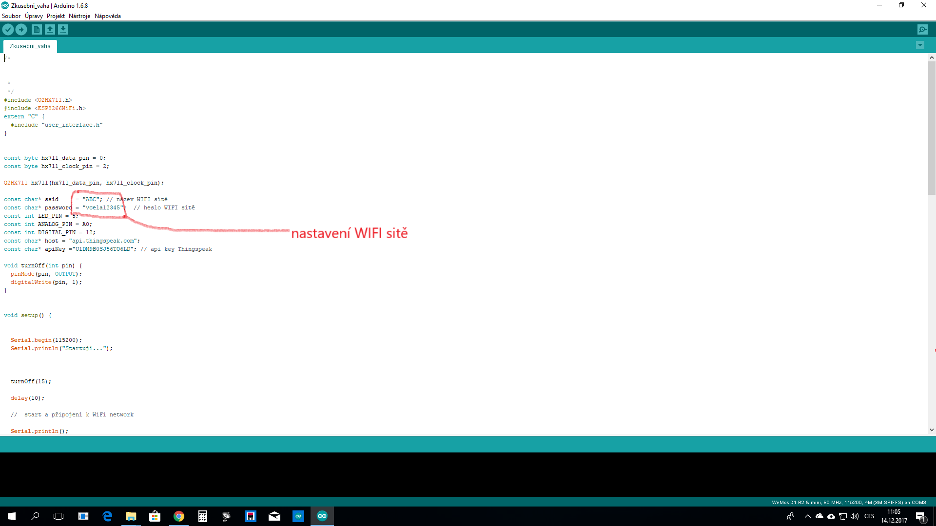936x526 pixels.
Task: Open the Serial Monitor magnifier icon
Action: pos(922,30)
